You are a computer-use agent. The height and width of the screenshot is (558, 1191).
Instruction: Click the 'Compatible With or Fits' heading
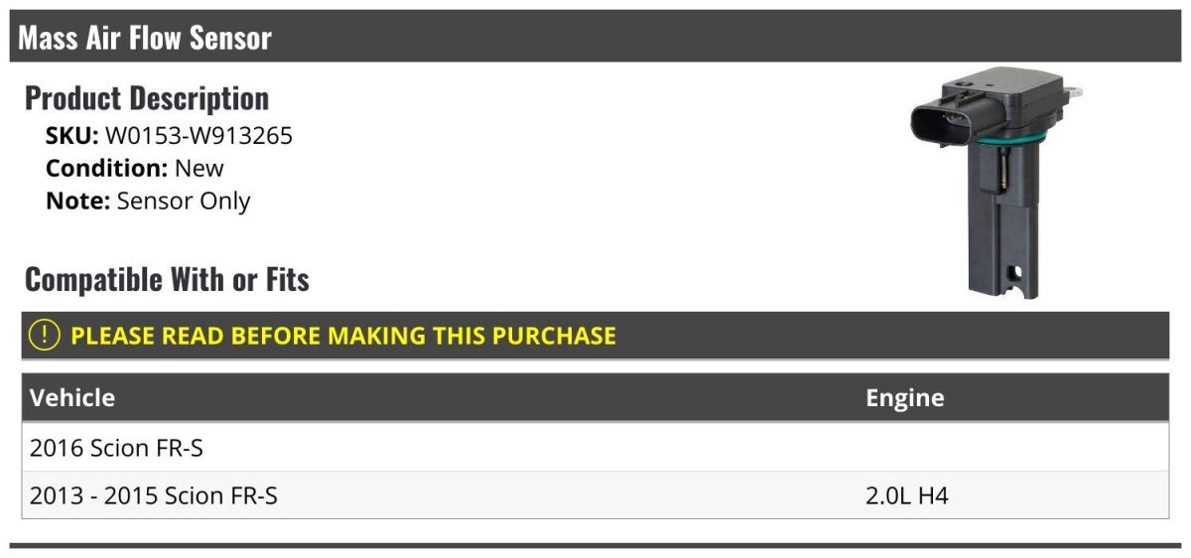[x=167, y=280]
